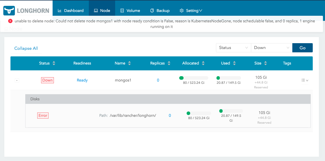The width and height of the screenshot is (325, 161).
Task: Dismiss the node deletion error message
Action: pyautogui.click(x=10, y=21)
